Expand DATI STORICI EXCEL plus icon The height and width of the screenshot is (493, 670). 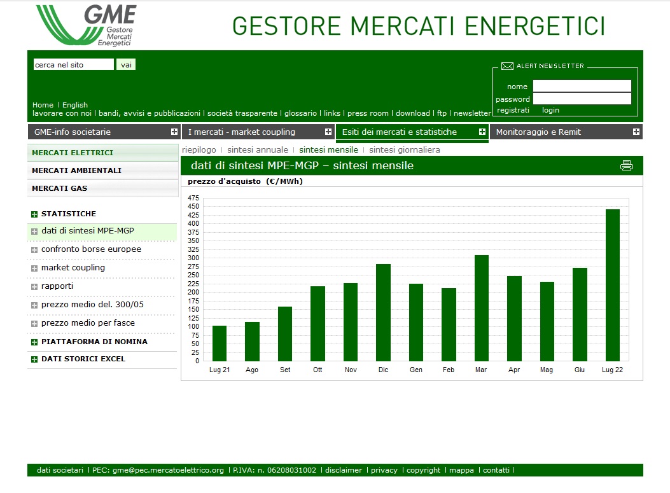point(34,359)
